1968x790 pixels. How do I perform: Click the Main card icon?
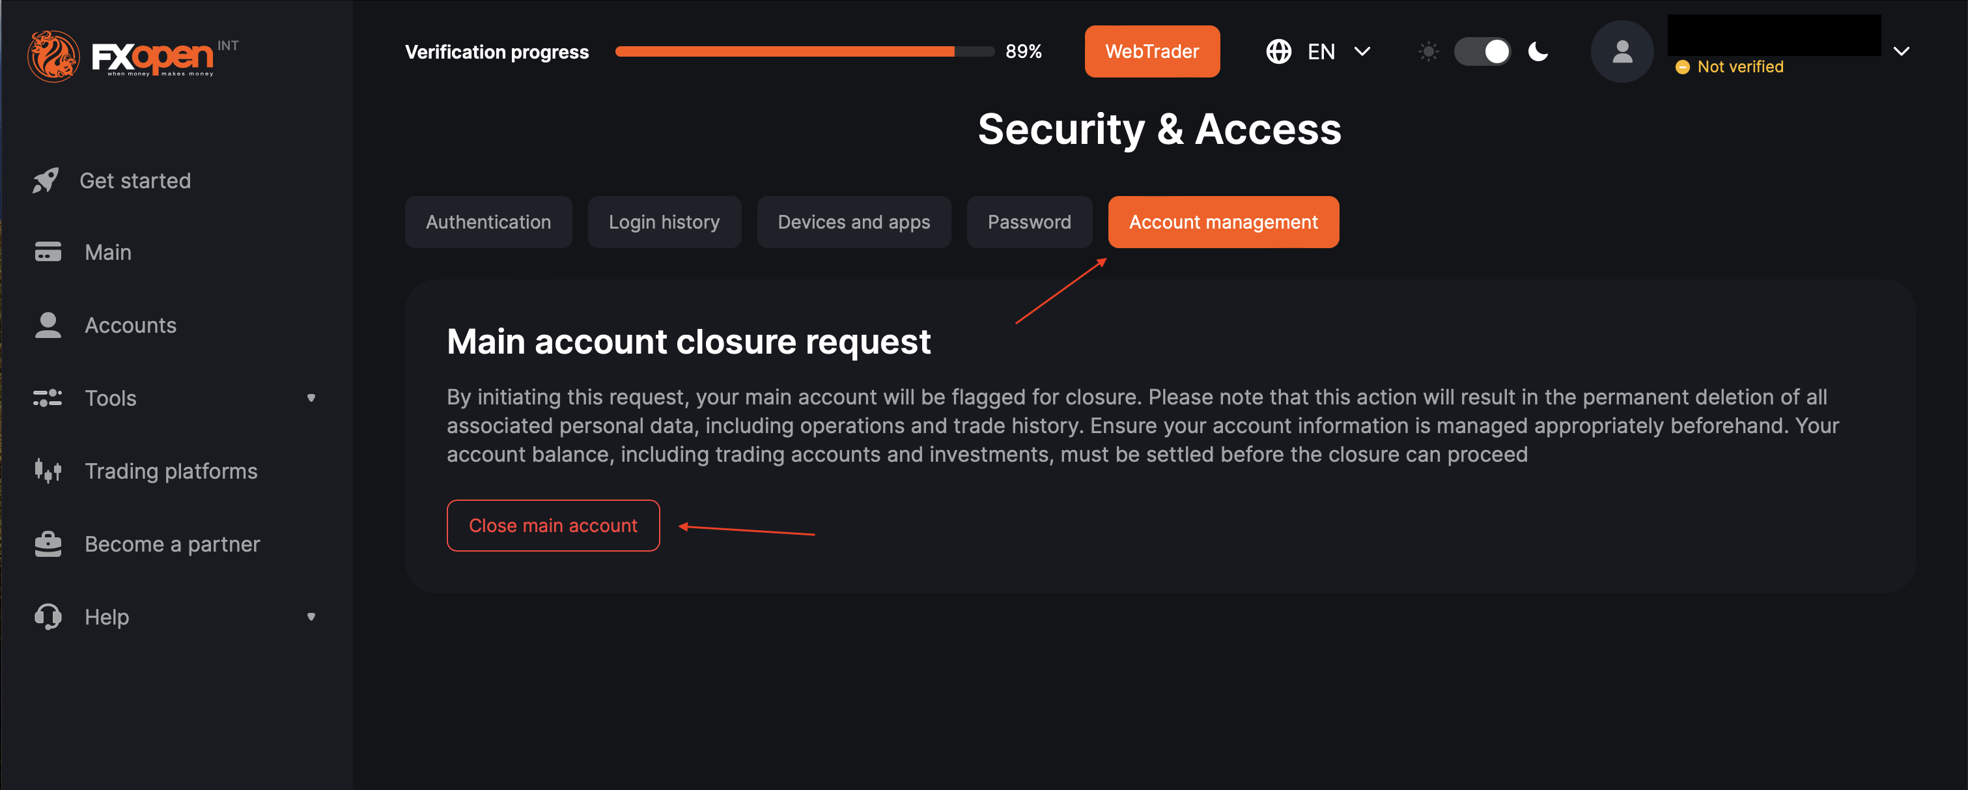[x=48, y=252]
